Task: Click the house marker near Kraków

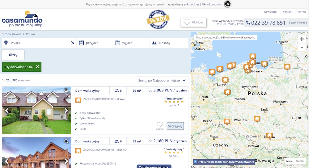Action: click(269, 136)
